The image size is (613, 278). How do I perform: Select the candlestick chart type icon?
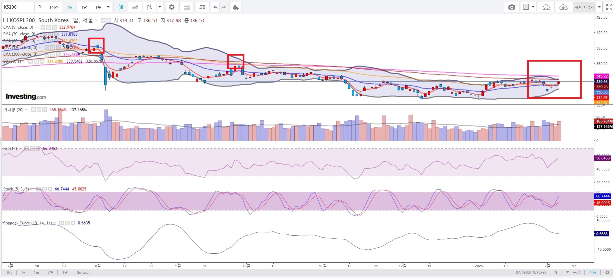(x=121, y=7)
